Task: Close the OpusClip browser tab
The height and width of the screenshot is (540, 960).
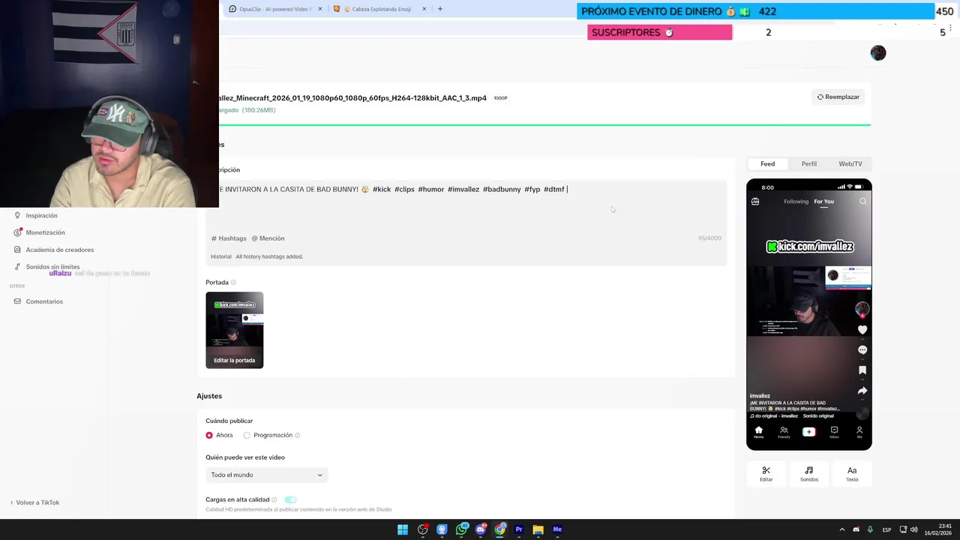Action: coord(320,9)
